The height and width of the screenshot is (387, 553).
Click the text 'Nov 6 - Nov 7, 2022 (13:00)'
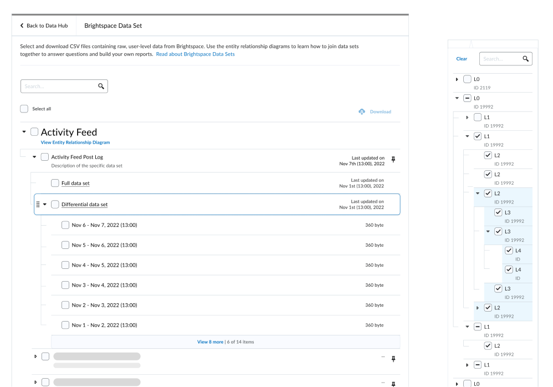[x=104, y=225]
